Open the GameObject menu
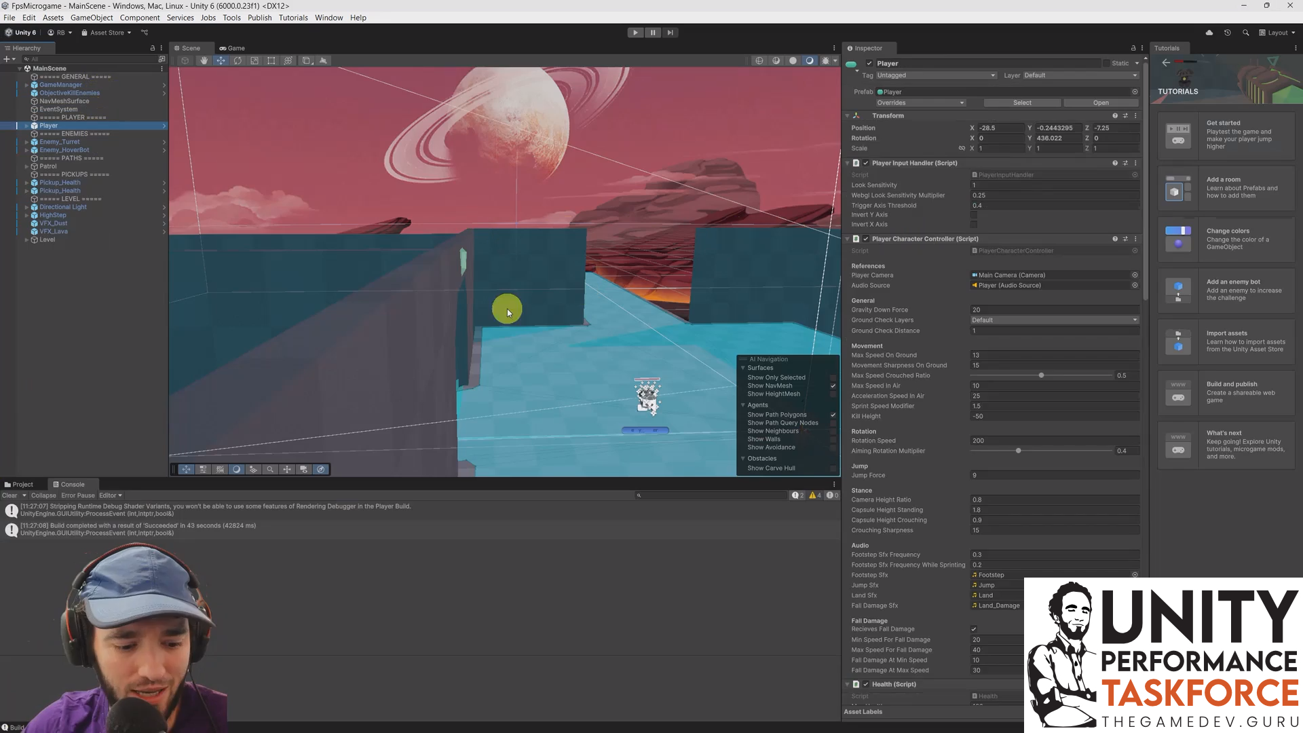The image size is (1303, 733). click(x=92, y=18)
